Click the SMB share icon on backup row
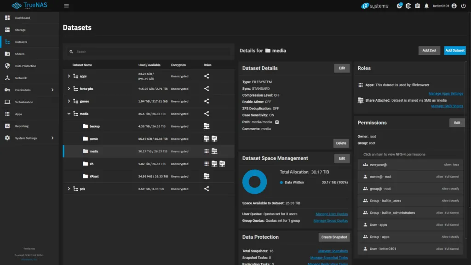Viewport: 471px width, 265px height. 207,126
